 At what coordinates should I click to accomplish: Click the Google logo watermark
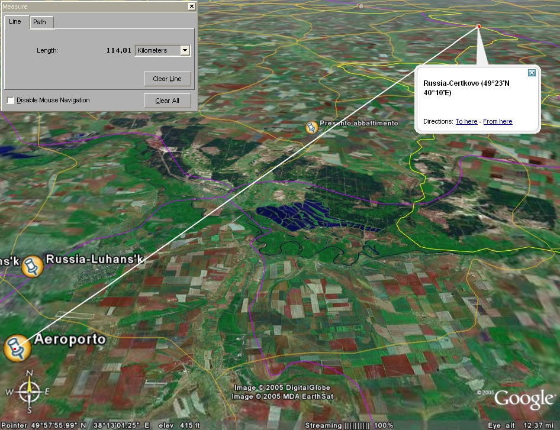coord(524,399)
